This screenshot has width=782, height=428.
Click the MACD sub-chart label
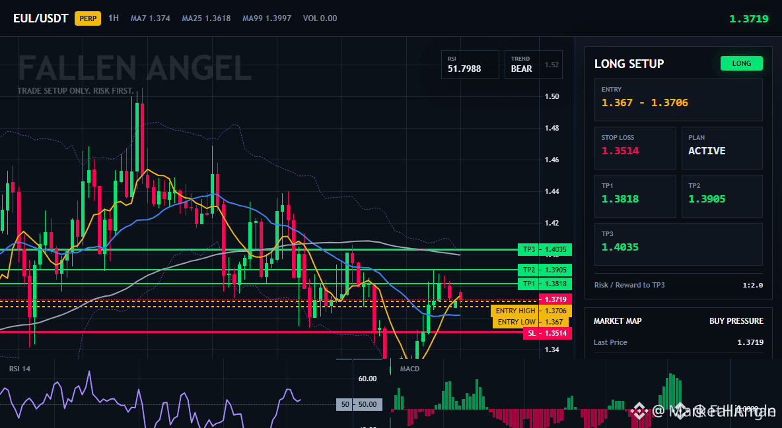click(x=409, y=369)
